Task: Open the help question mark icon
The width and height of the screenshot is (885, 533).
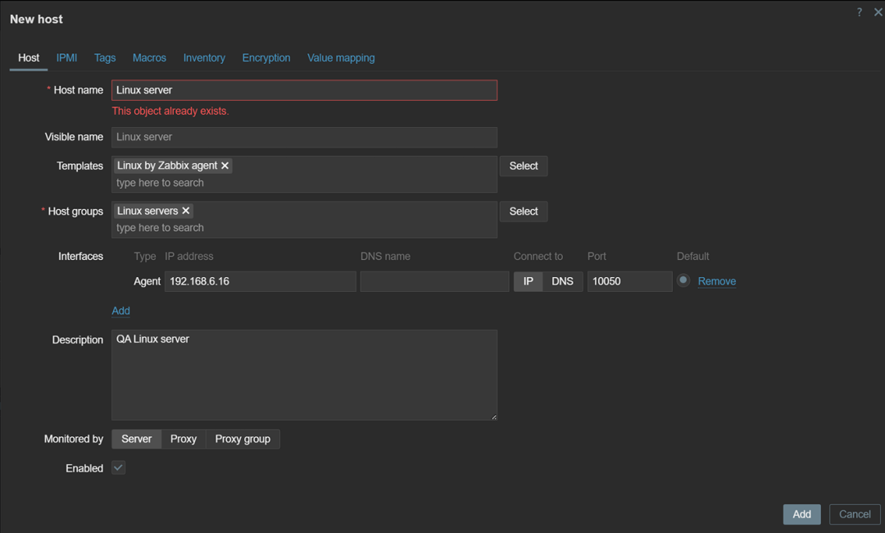Action: click(859, 11)
